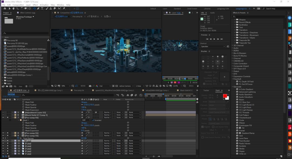Open the Effect menu
This screenshot has width=292, height=159.
pyautogui.click(x=35, y=5)
